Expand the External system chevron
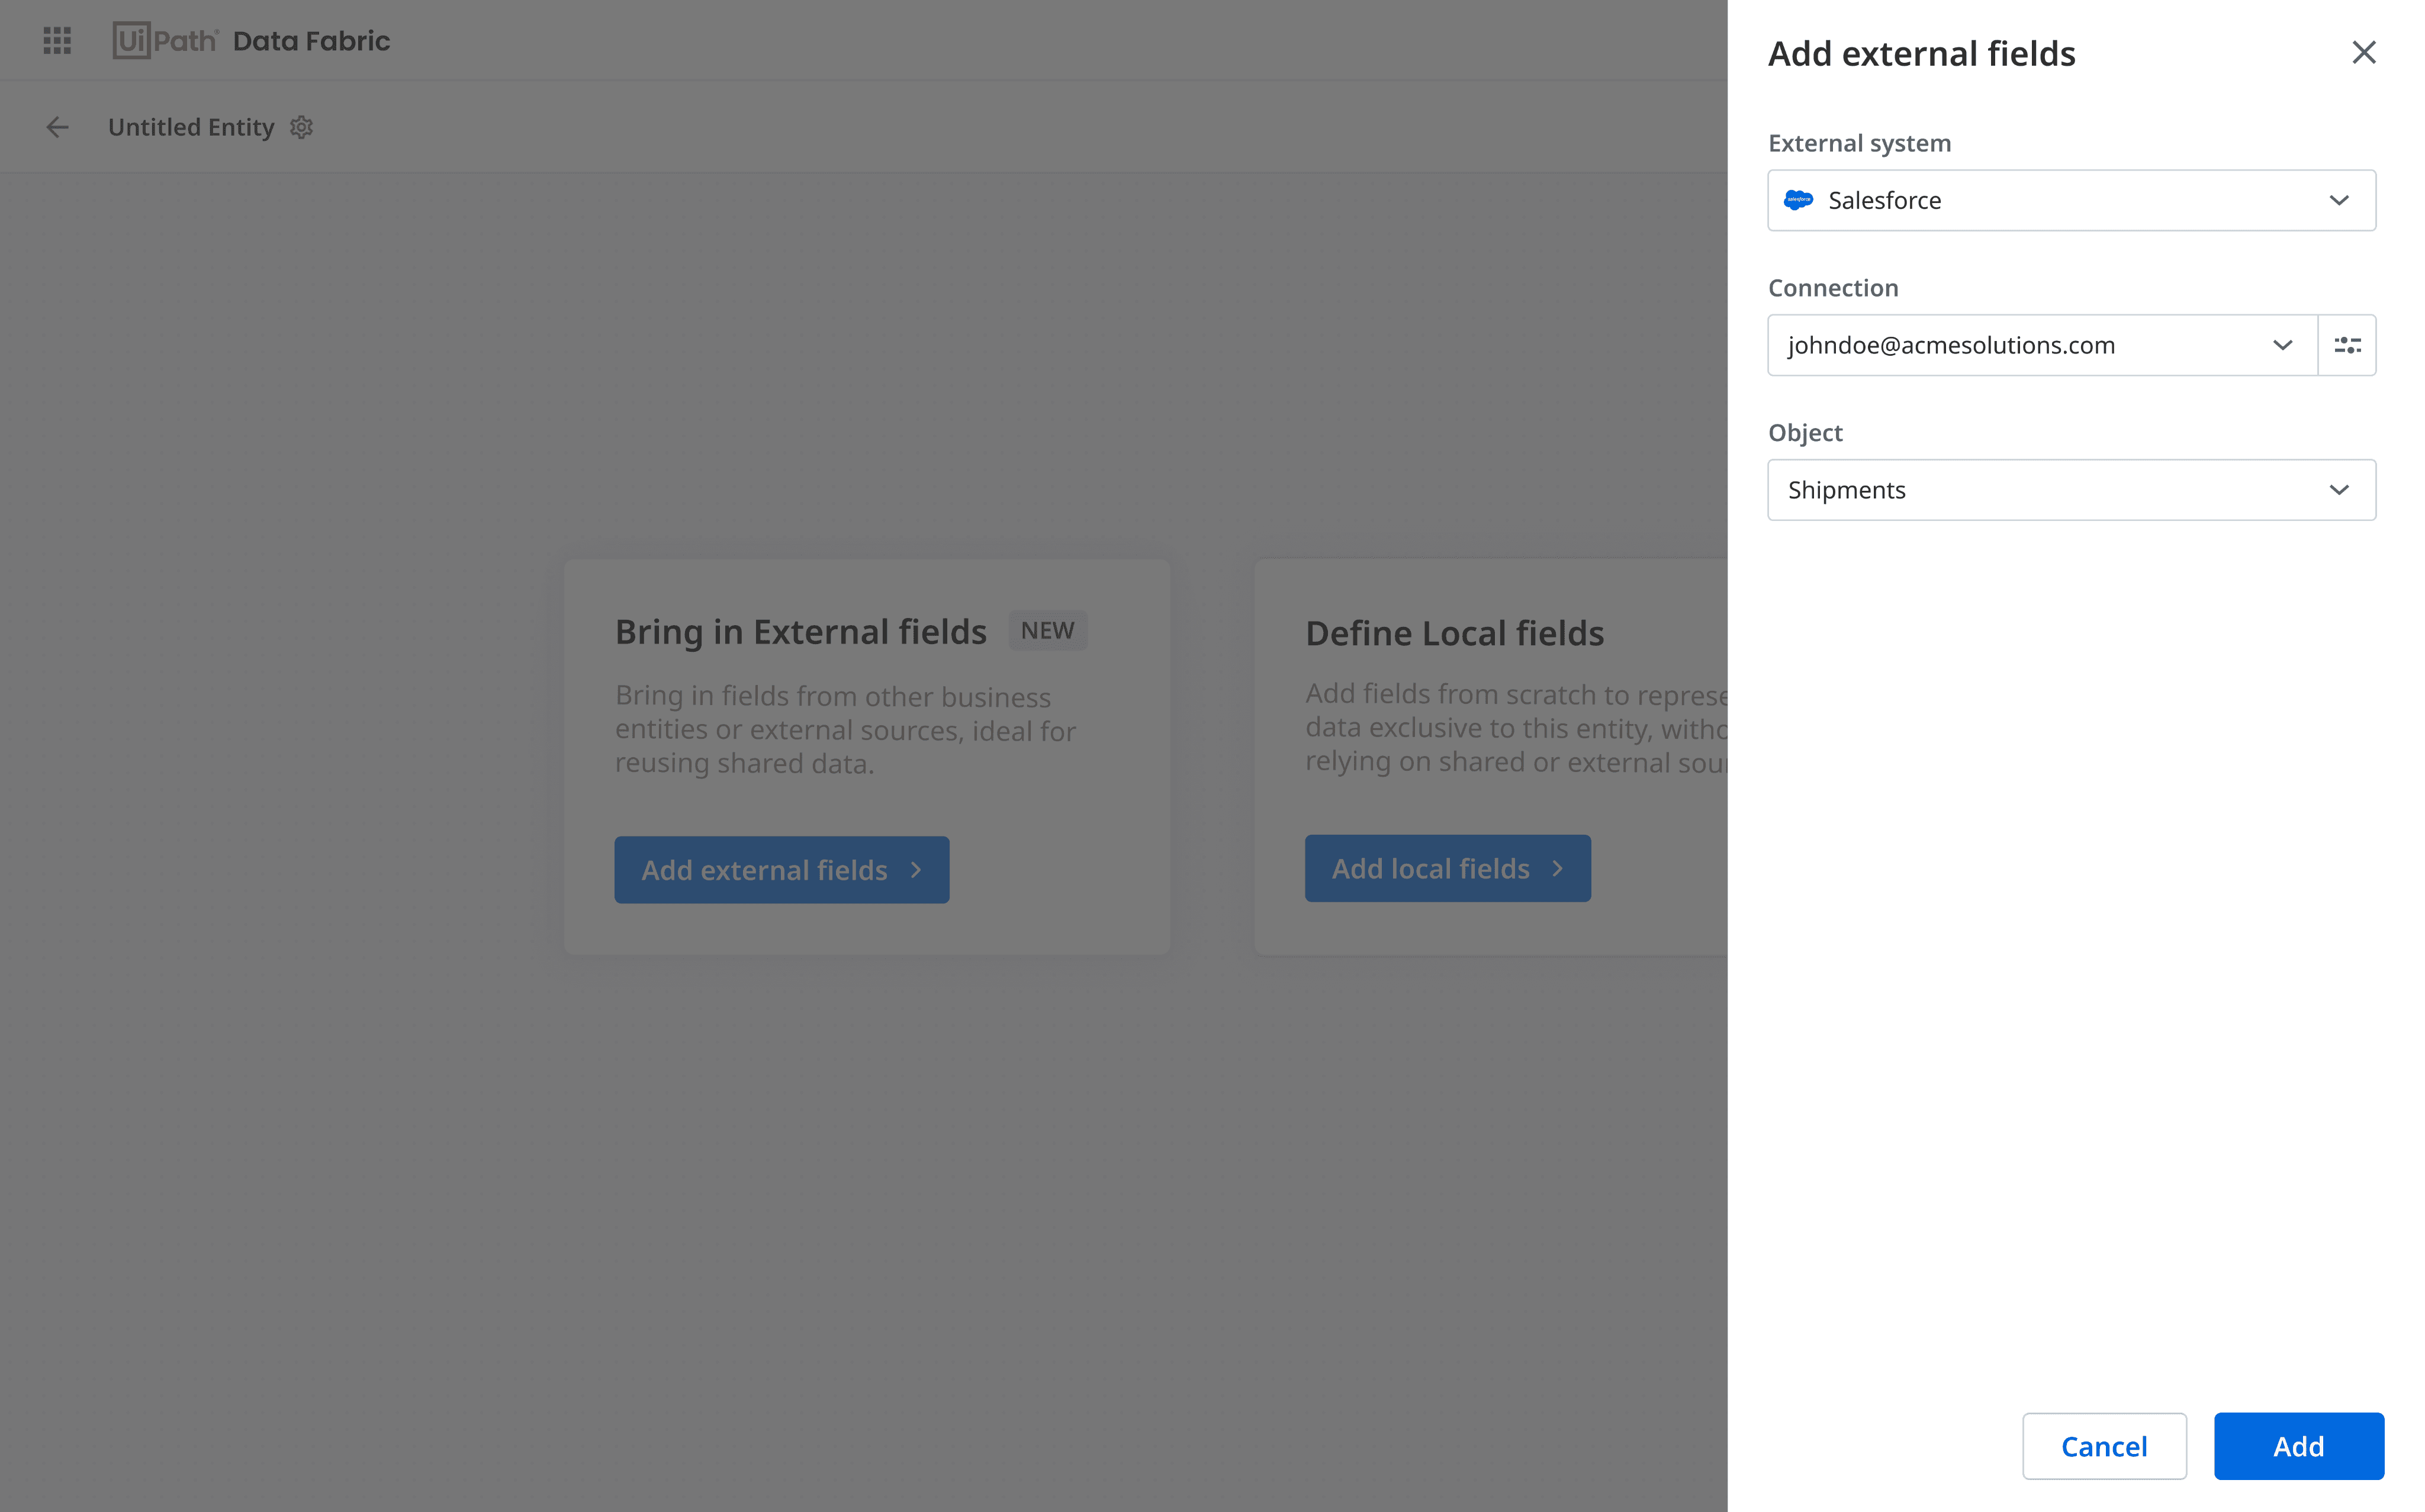The image size is (2425, 1512). click(2338, 200)
